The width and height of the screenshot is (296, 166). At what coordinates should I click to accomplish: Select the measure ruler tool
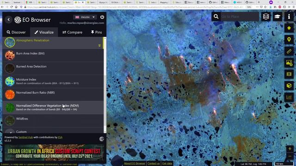tap(289, 51)
